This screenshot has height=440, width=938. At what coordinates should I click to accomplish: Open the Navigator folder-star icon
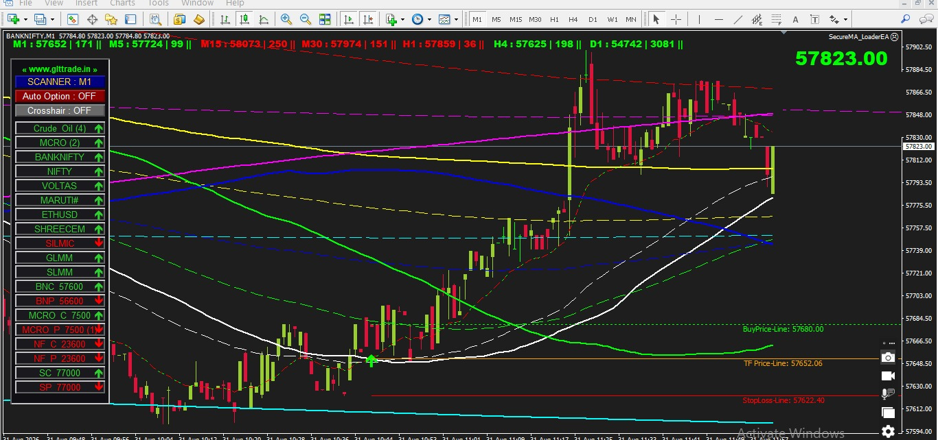click(111, 19)
